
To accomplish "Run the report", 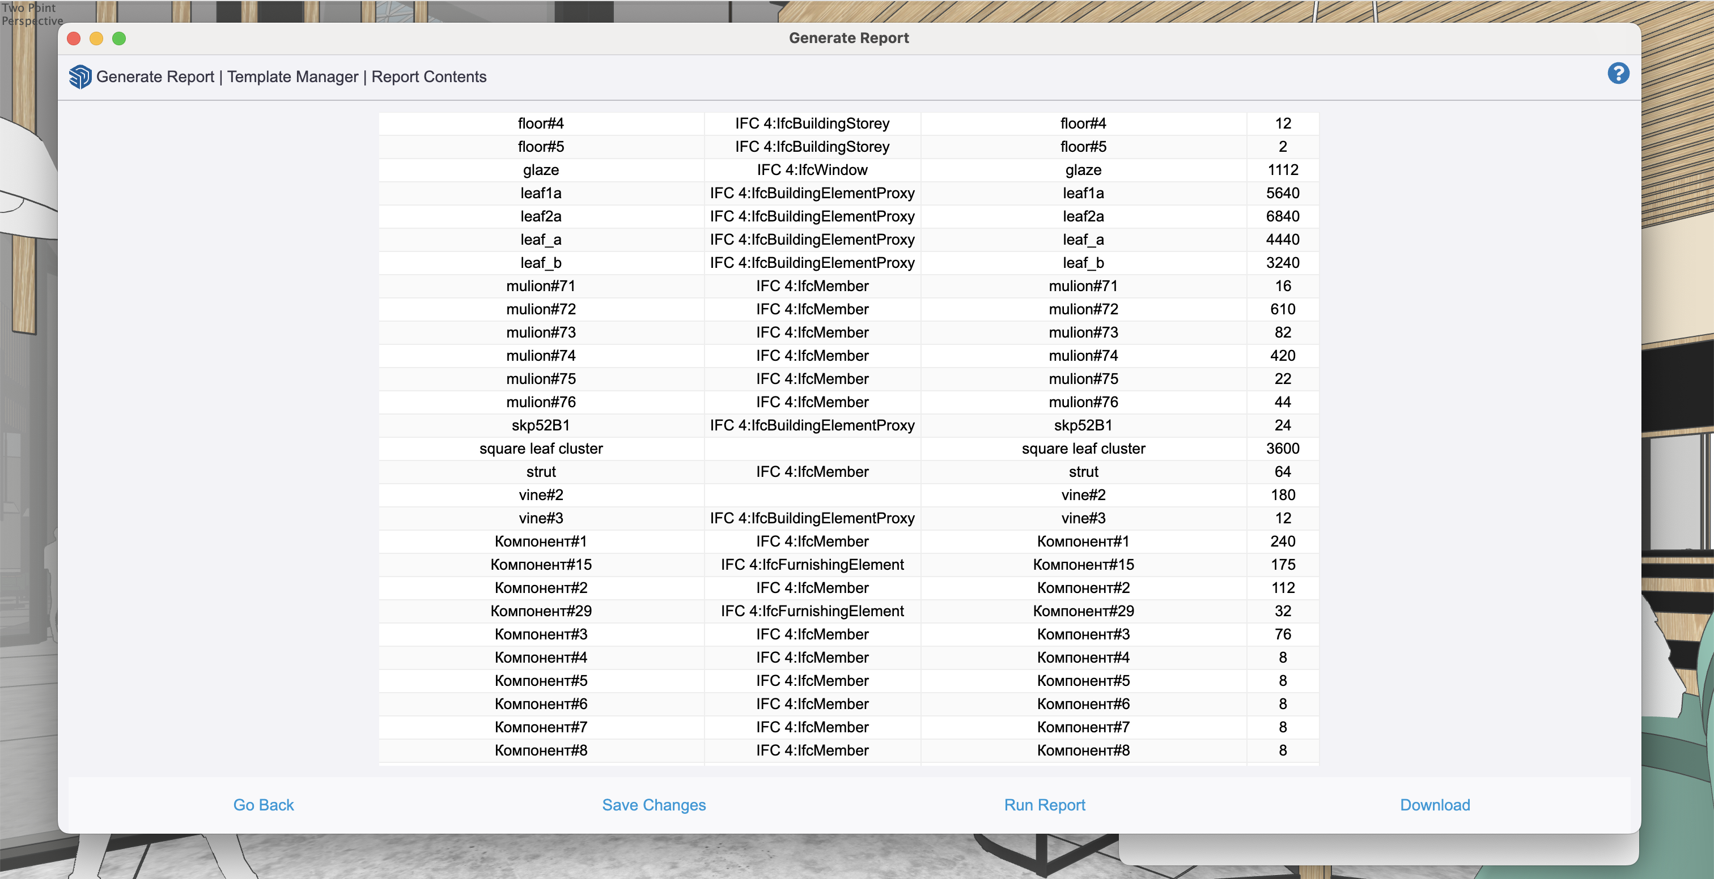I will pyautogui.click(x=1044, y=805).
